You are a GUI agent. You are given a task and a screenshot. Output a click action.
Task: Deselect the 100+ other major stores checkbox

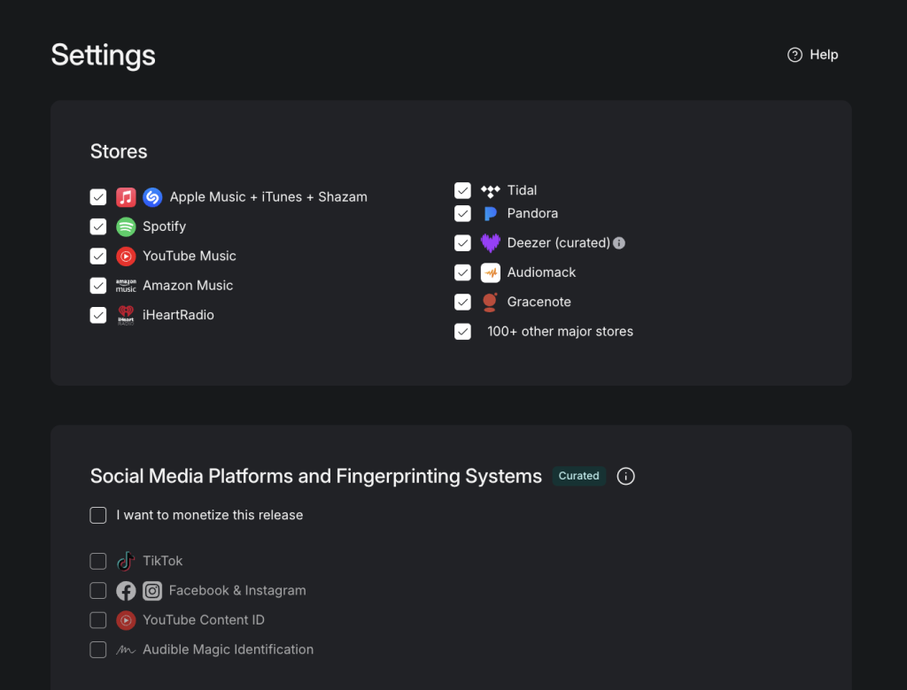pyautogui.click(x=462, y=332)
